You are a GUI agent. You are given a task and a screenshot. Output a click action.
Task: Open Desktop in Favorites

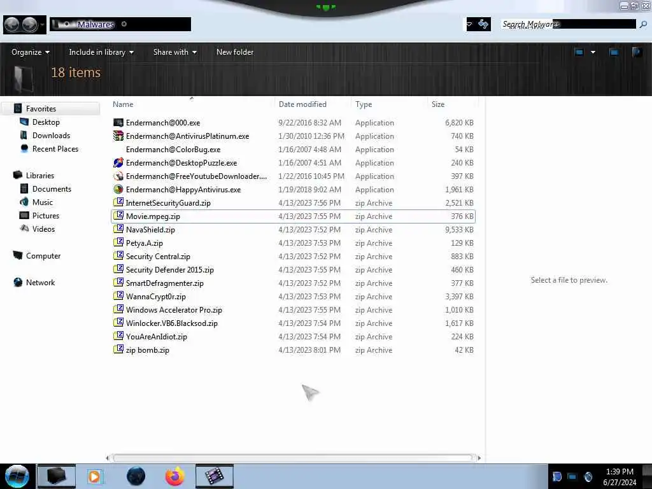click(x=46, y=122)
